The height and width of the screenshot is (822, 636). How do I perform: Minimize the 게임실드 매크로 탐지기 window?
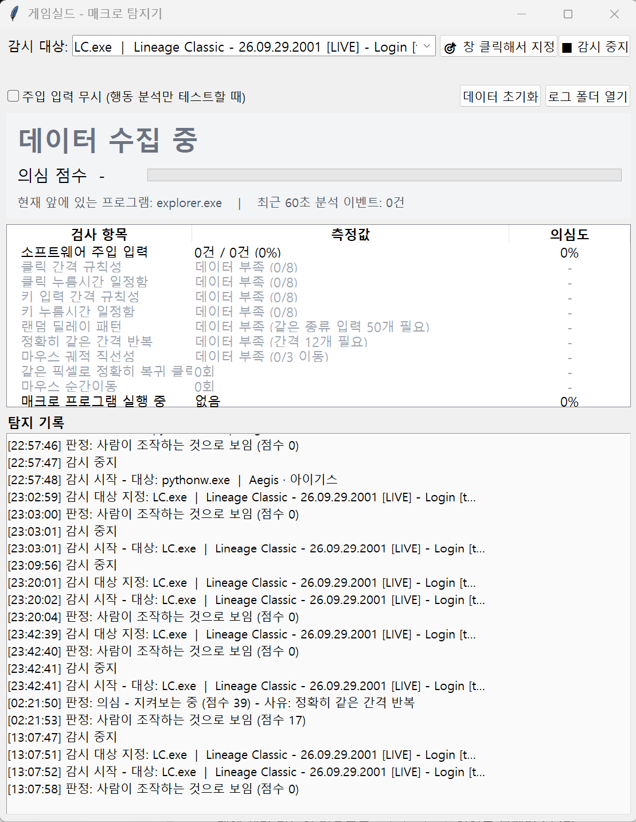click(x=522, y=14)
